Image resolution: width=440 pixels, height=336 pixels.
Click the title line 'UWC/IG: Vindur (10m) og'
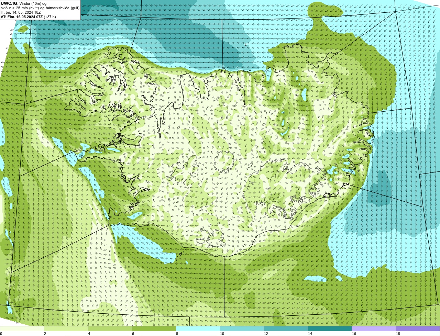23,3
